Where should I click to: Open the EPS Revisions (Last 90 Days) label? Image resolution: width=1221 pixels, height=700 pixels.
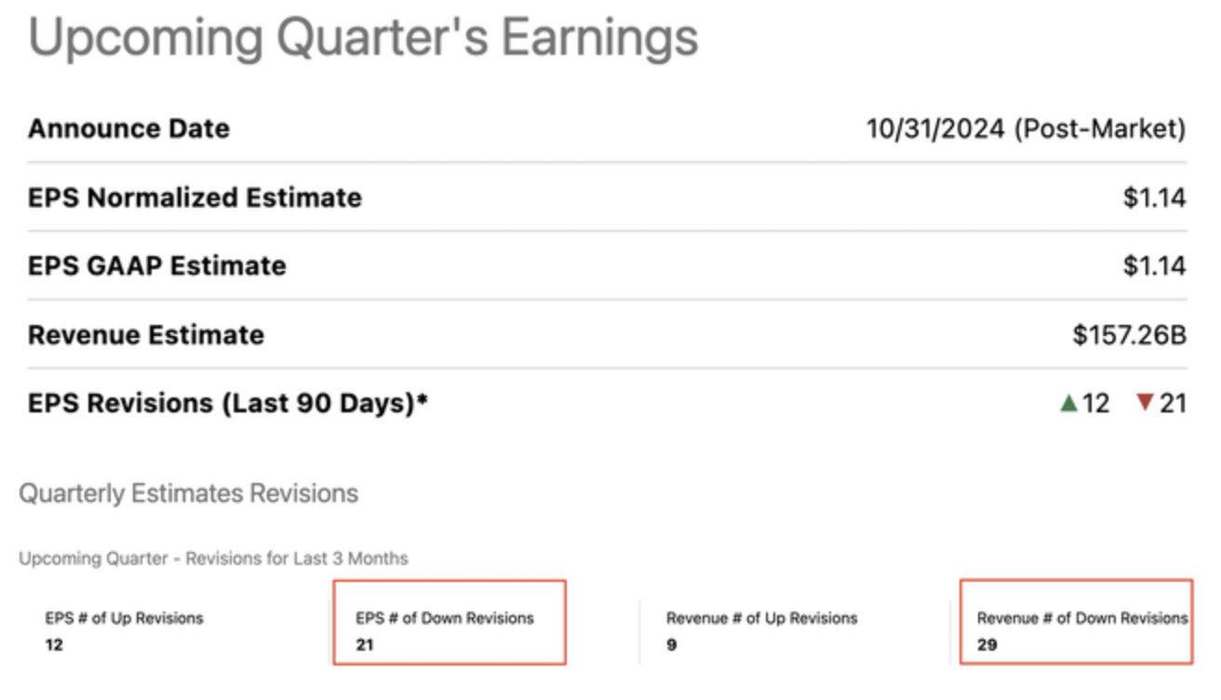pos(227,404)
